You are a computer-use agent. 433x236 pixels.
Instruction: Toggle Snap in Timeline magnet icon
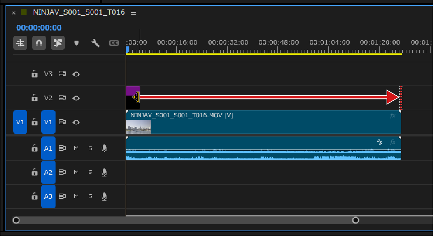[39, 43]
